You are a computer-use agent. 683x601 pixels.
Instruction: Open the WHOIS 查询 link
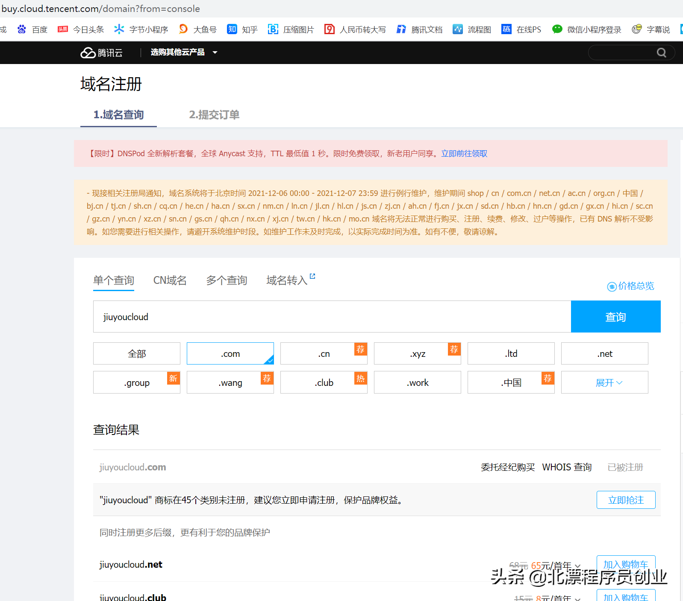pyautogui.click(x=567, y=467)
